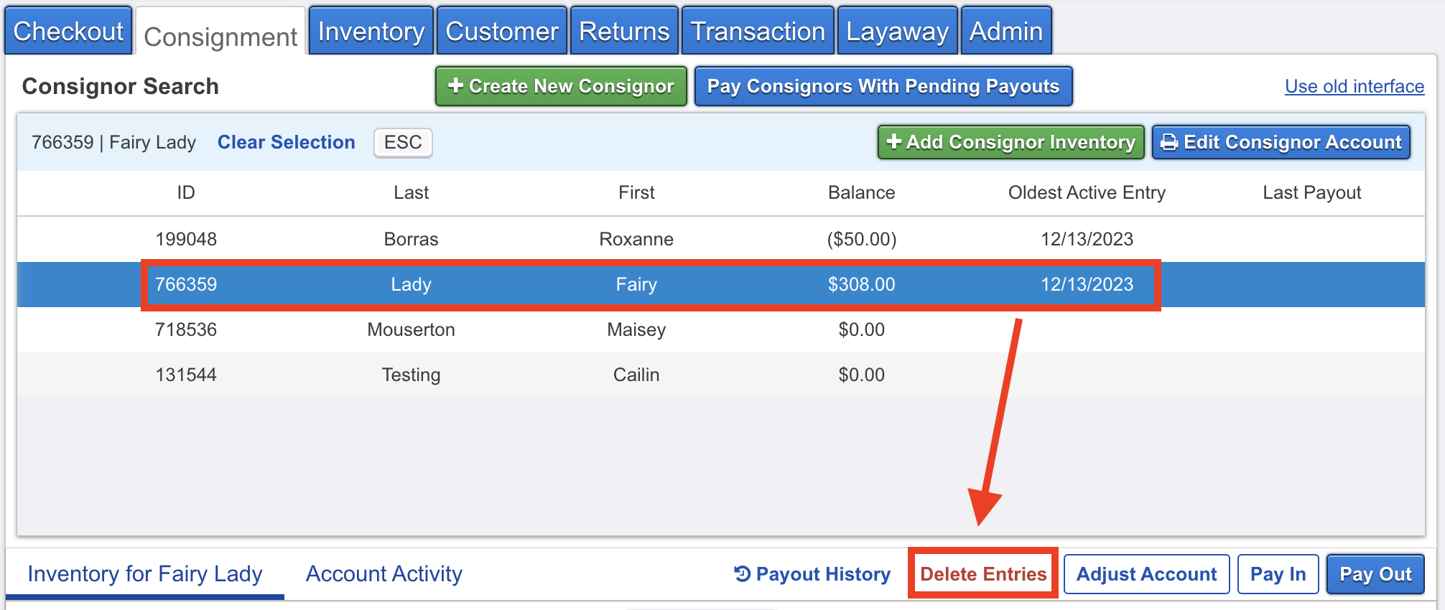Open the Checkout tab

68,31
